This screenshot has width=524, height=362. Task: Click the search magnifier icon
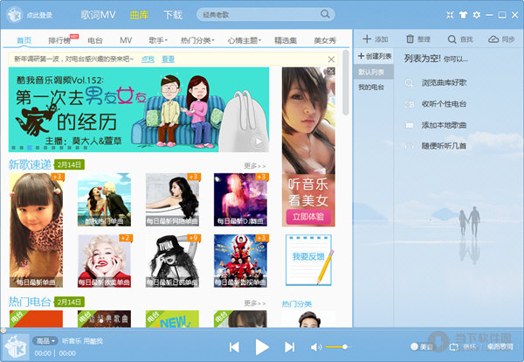tap(325, 14)
